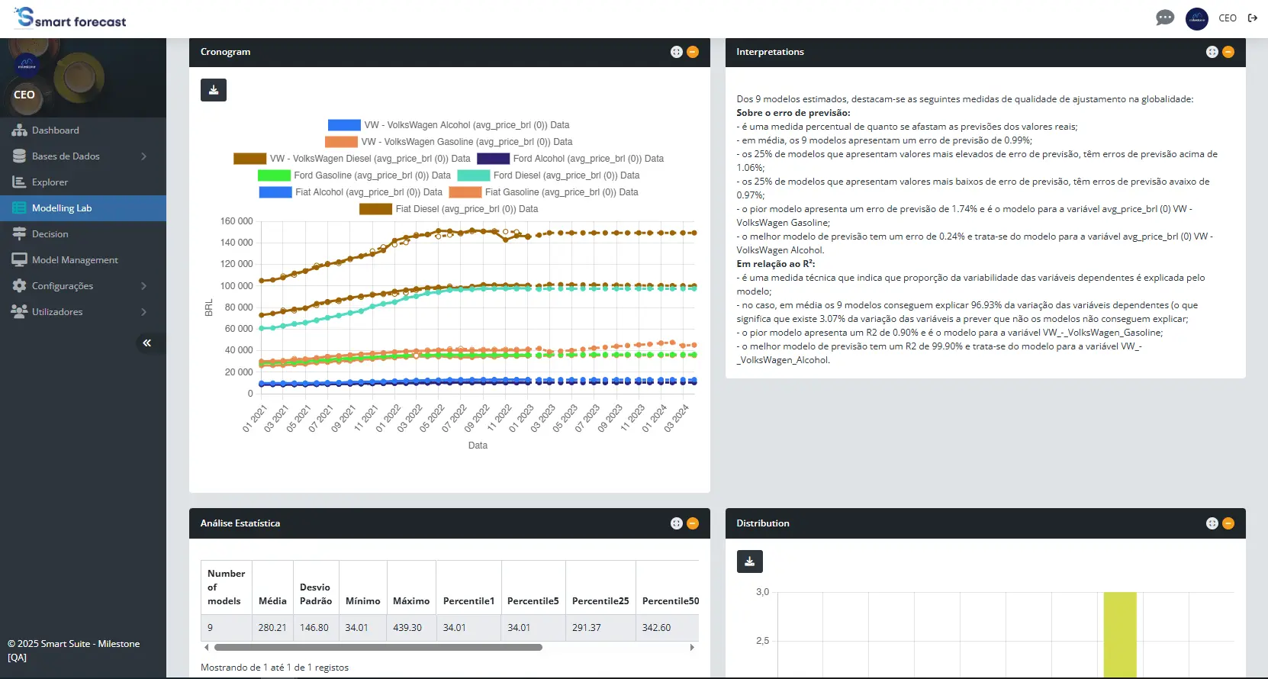Screen dimensions: 1268x679
Task: Minimize the Análise Estatística panel
Action: tap(693, 523)
